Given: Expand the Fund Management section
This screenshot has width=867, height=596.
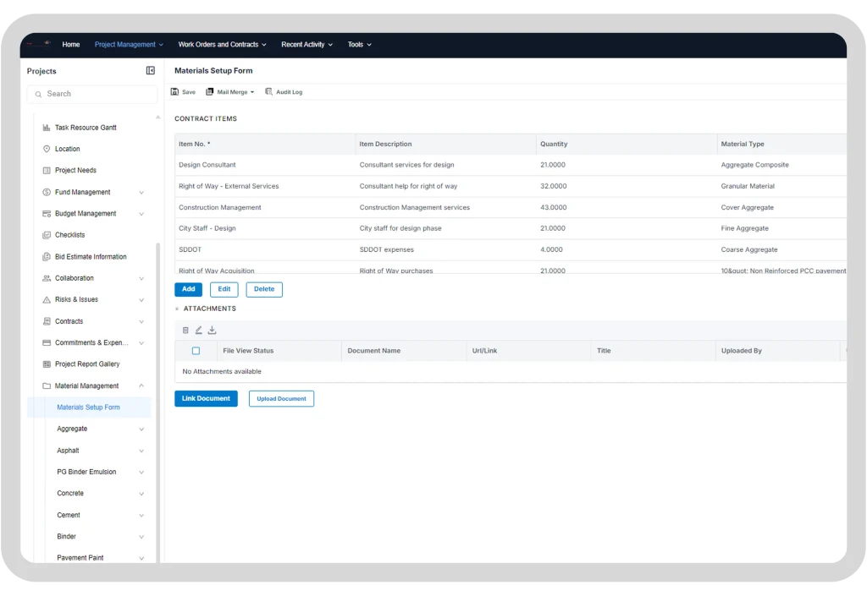Looking at the screenshot, I should (141, 193).
